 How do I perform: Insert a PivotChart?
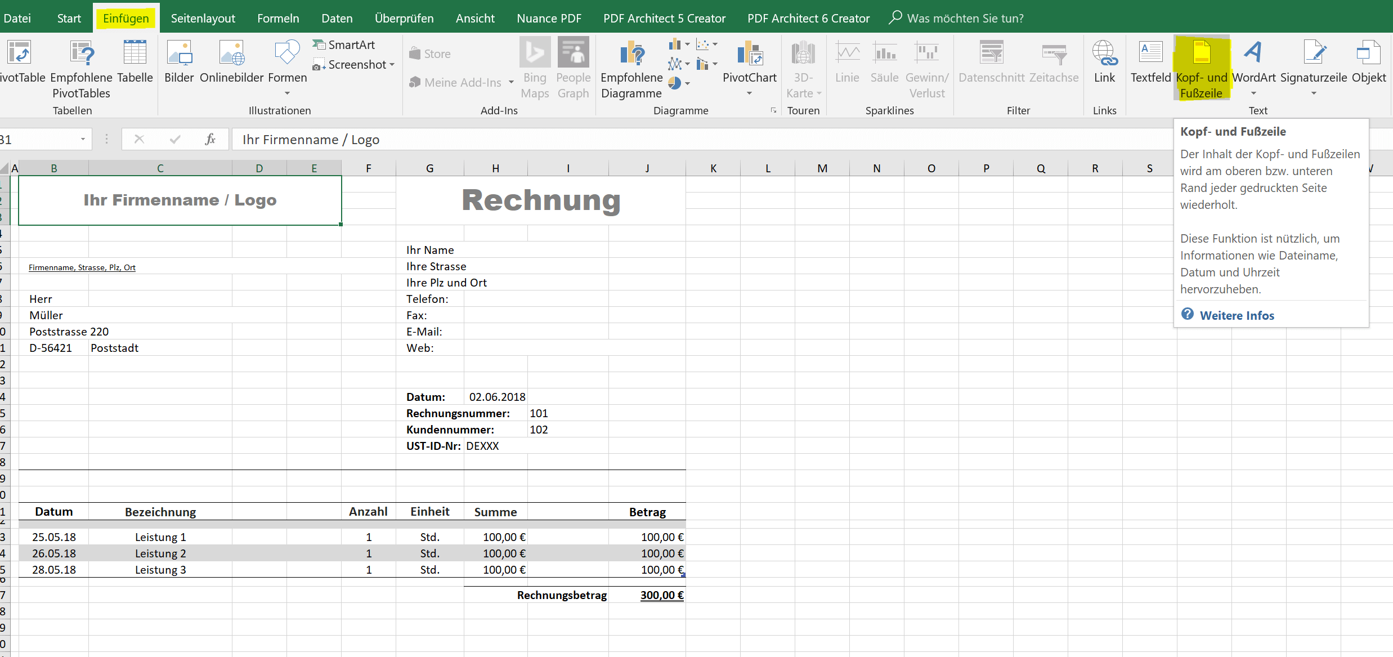coord(750,68)
